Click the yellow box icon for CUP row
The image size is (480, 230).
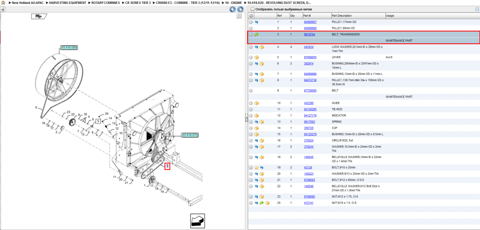pos(256,128)
